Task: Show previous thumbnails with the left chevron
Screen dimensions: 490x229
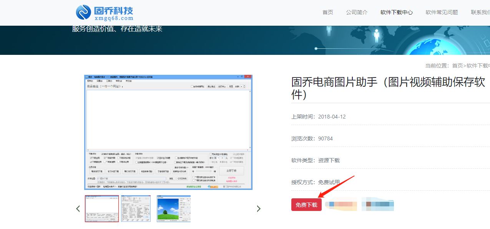Action: (78, 209)
